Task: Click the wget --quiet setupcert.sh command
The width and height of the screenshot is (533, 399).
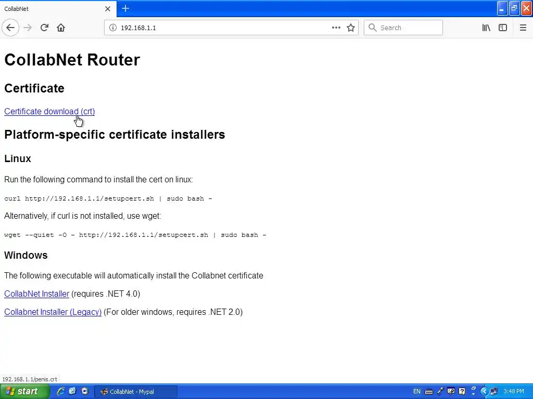Action: pyautogui.click(x=135, y=235)
